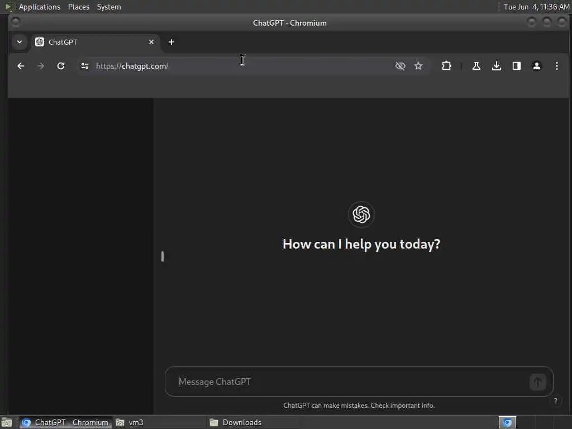572x429 pixels.
Task: Open the profile avatar menu
Action: (537, 66)
